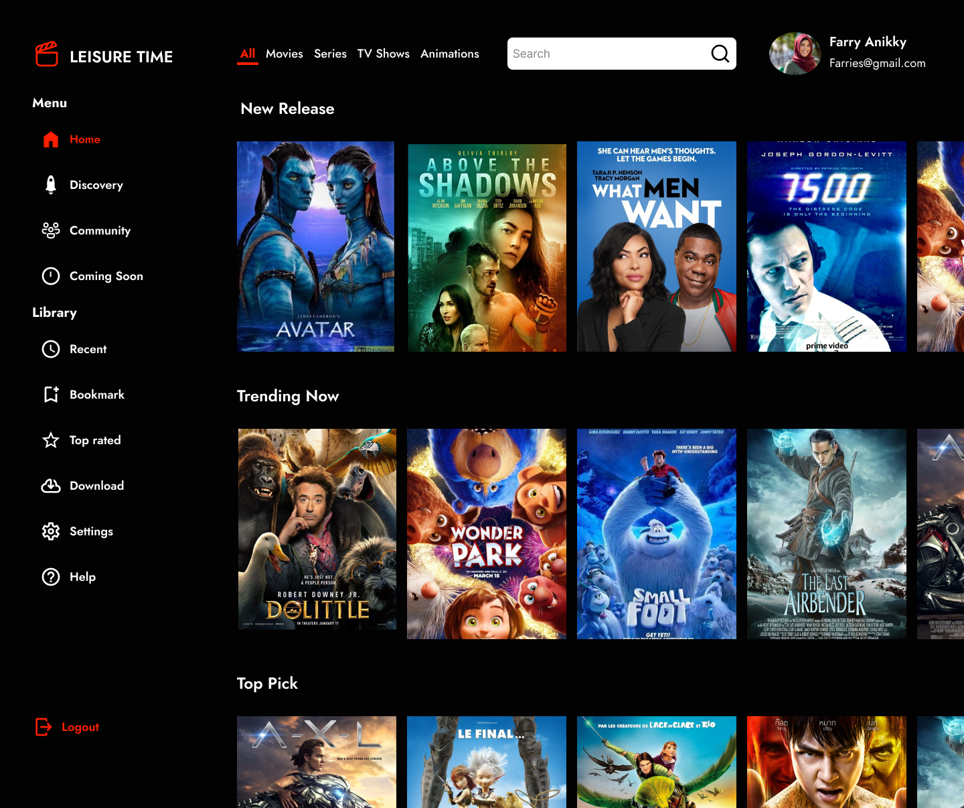
Task: Click the Community people icon
Action: pyautogui.click(x=51, y=230)
